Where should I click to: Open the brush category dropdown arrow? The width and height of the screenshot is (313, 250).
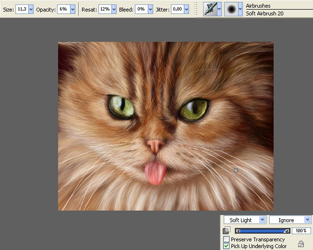pos(220,9)
